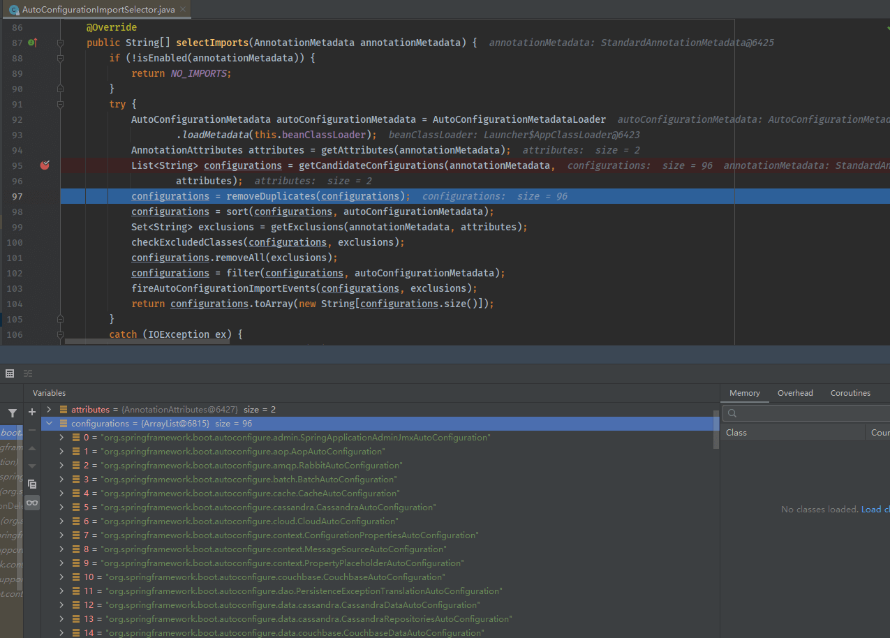Switch to the Coroutines tab
890x638 pixels.
(850, 393)
